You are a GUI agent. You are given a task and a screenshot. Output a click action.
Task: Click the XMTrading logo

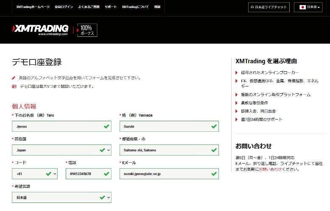(x=40, y=30)
